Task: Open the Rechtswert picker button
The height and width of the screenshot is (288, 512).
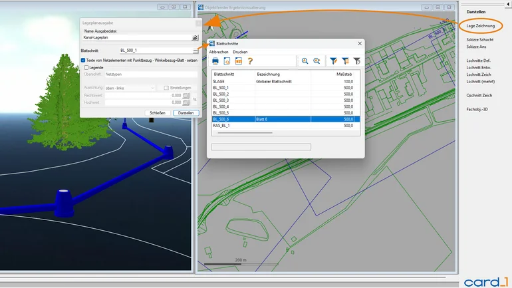Action: 186,96
